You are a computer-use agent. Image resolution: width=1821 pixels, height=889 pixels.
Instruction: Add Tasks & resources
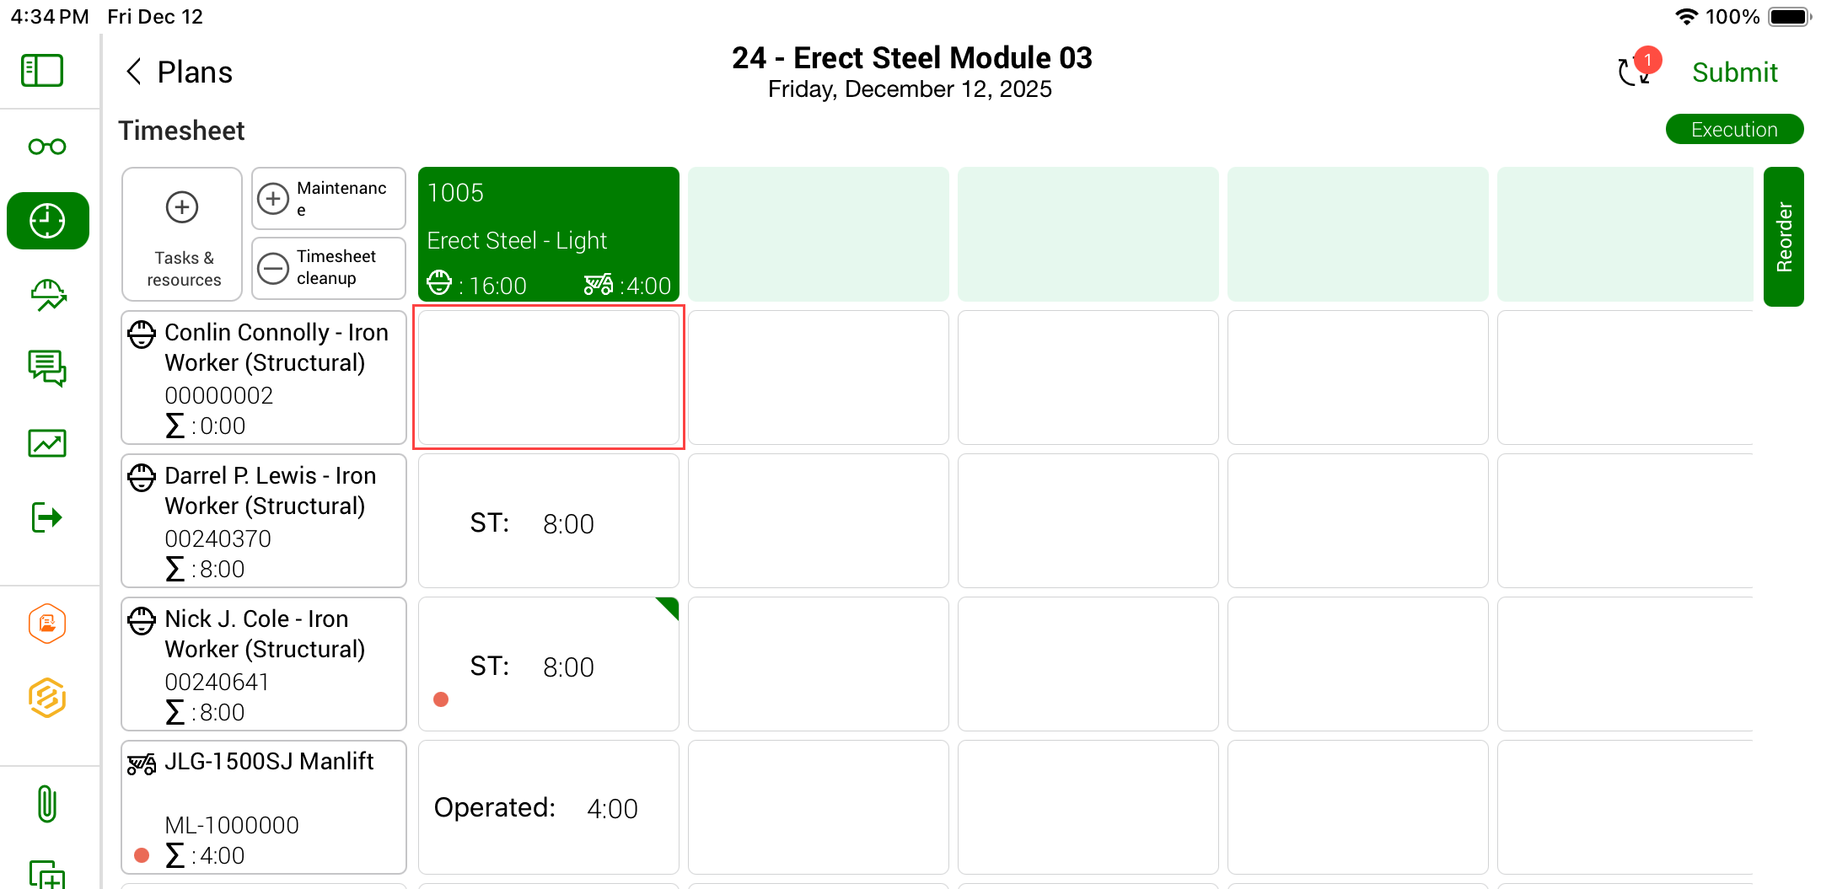[x=182, y=233]
